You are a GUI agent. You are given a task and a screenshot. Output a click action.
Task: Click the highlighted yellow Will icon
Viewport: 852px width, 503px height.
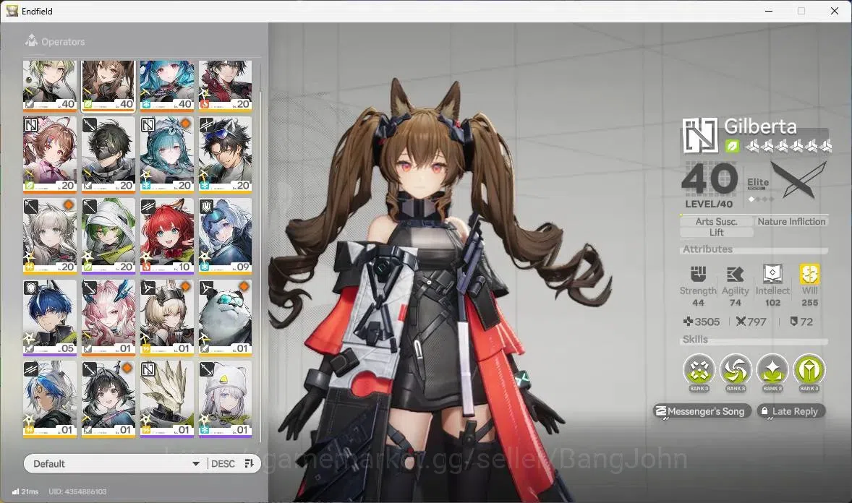pos(809,274)
